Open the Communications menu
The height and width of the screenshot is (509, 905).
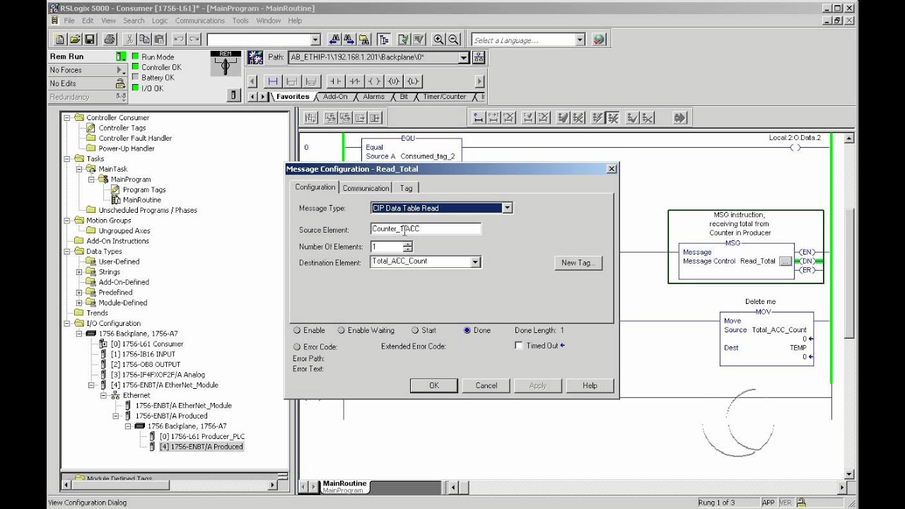pyautogui.click(x=200, y=21)
